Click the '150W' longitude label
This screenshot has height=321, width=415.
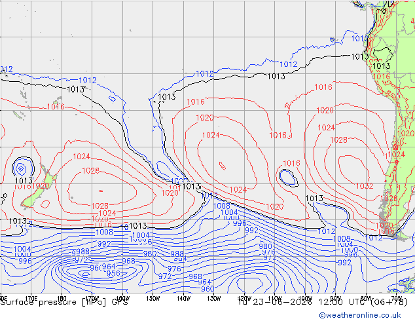point(153,298)
